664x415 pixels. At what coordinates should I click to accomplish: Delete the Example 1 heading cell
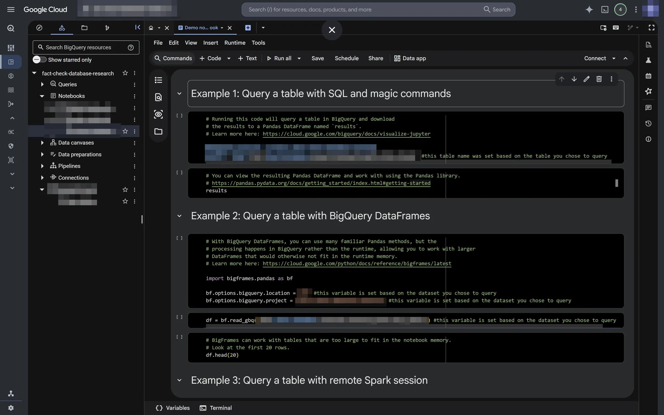coord(599,79)
